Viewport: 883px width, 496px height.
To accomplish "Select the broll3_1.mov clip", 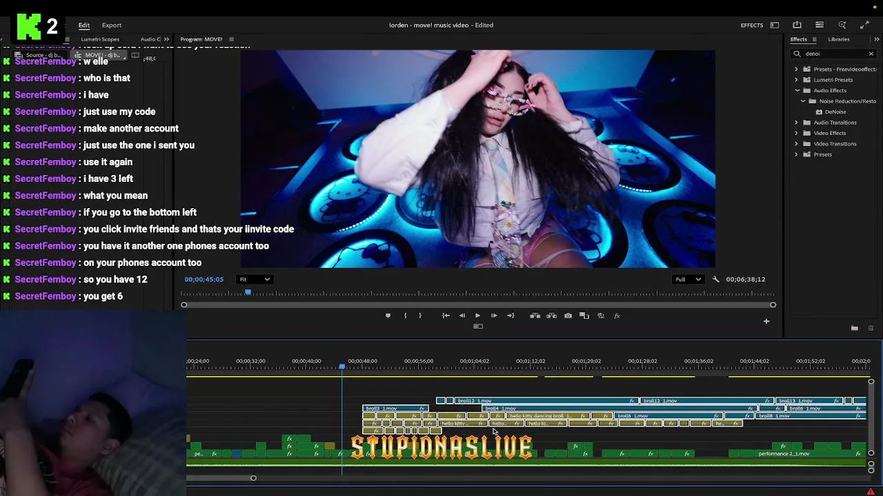I will (x=395, y=409).
